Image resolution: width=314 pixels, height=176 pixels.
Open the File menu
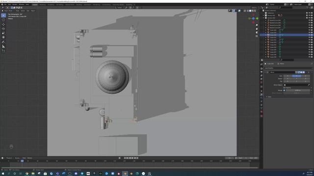[x=5, y=4]
